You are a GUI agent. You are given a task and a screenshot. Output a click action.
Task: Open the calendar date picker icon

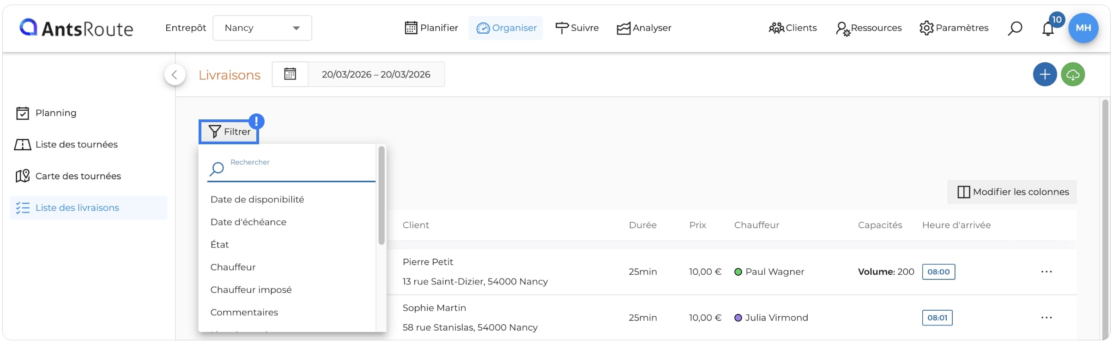(290, 74)
